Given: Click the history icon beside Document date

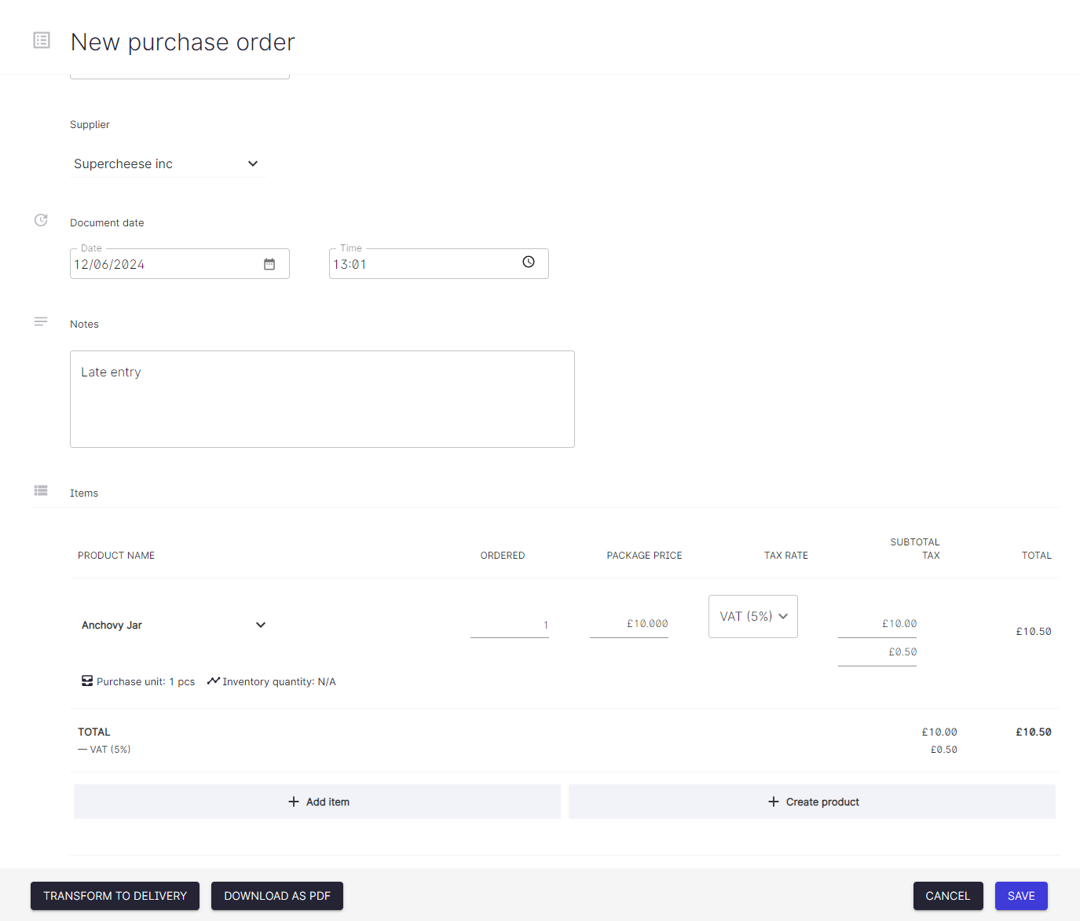Looking at the screenshot, I should coord(41,220).
